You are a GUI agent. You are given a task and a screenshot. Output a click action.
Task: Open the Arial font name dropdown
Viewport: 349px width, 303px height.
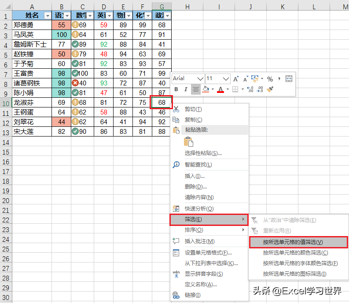click(200, 79)
